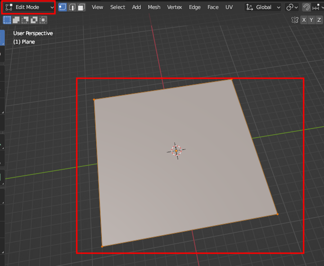Switch to Face select mode
Screen dimensions: 324x266
[x=81, y=7]
